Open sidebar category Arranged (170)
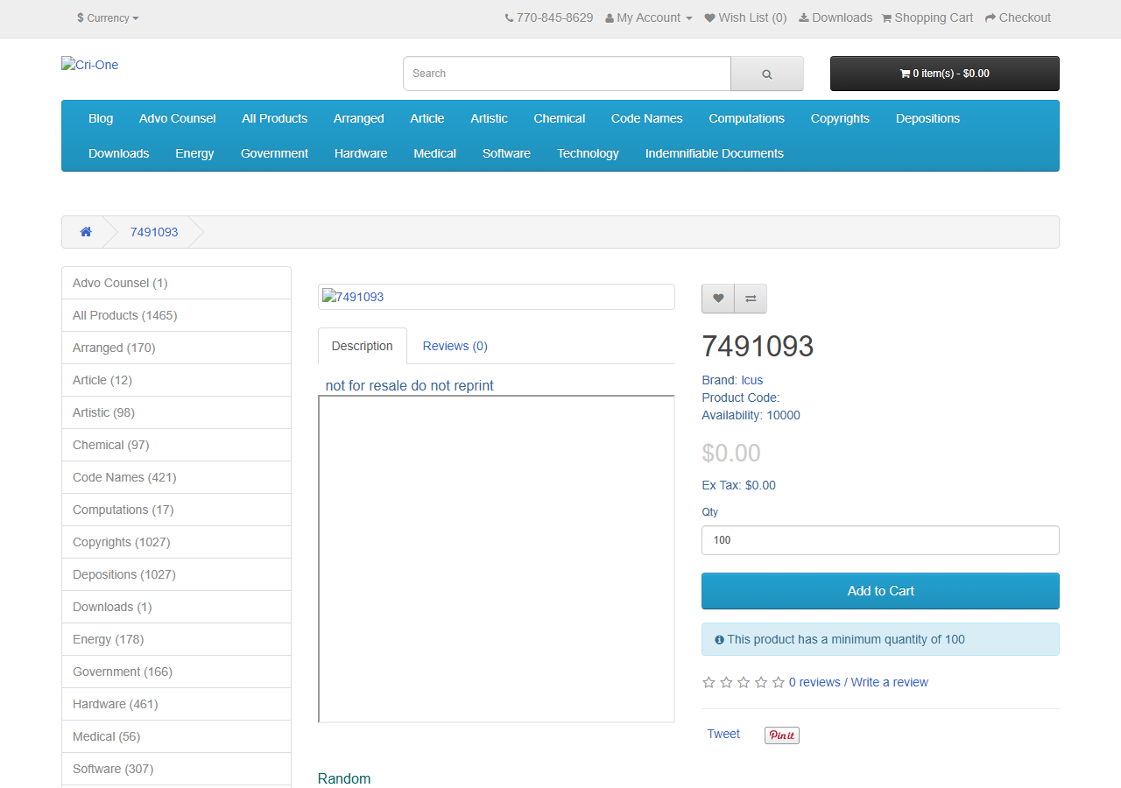This screenshot has width=1121, height=788. coord(176,348)
